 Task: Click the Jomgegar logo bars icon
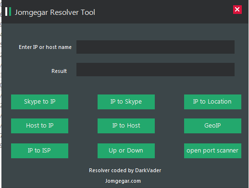click(x=8, y=12)
